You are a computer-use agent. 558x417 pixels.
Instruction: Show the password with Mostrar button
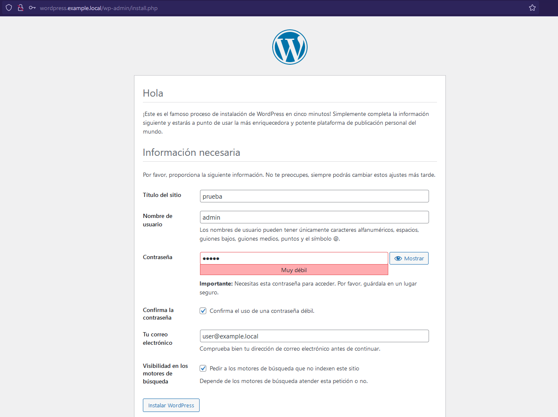click(x=409, y=258)
